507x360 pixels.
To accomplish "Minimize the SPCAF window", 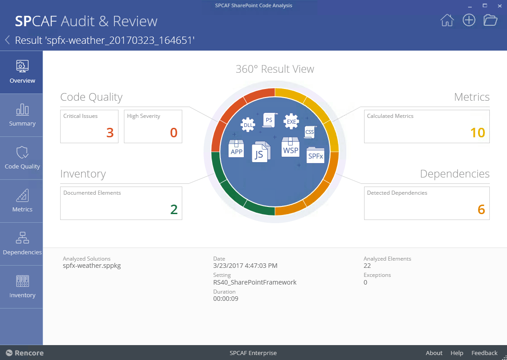I will coord(470,6).
